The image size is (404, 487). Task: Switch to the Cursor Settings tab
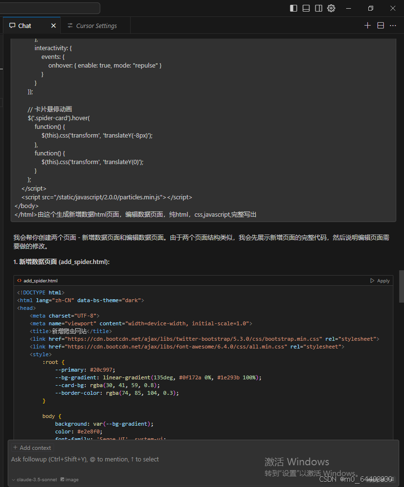(96, 26)
